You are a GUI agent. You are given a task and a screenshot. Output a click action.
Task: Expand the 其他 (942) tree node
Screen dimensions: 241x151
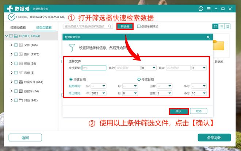tap(12, 100)
